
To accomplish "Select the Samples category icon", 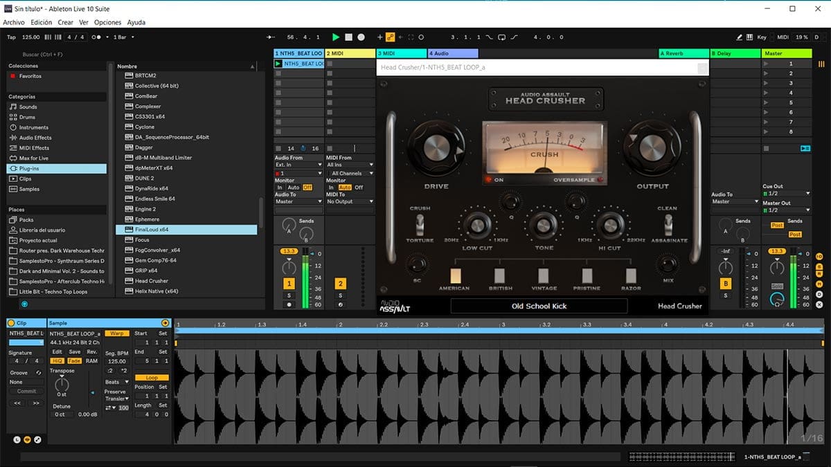I will coord(13,189).
